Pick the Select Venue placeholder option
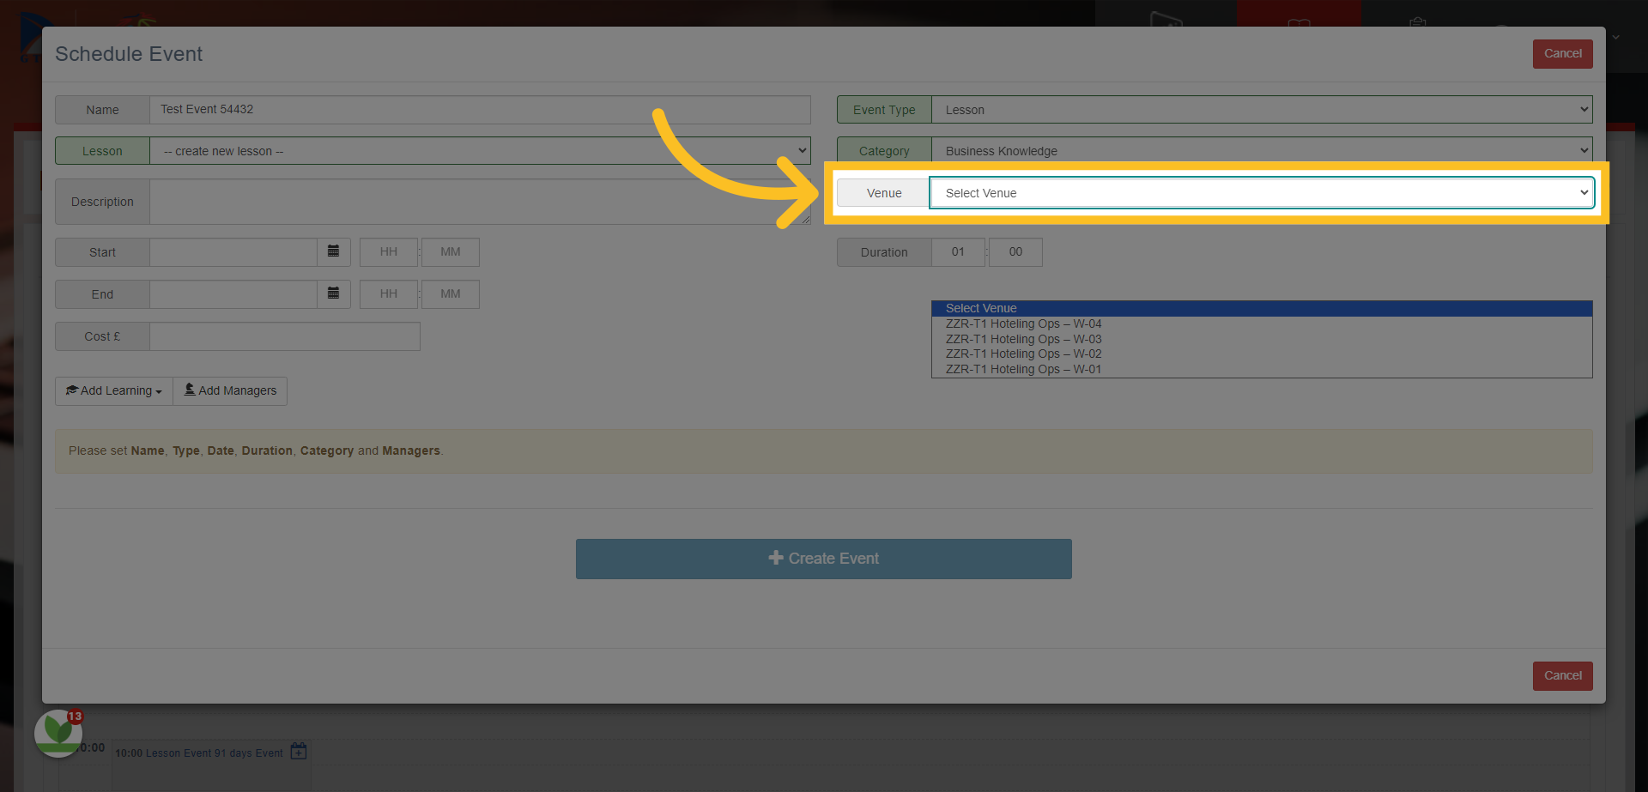This screenshot has width=1648, height=792. pyautogui.click(x=1262, y=309)
